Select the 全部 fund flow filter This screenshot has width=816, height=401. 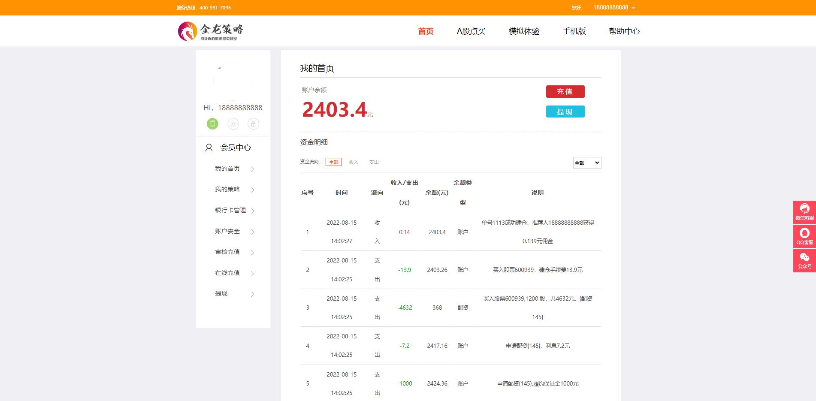[x=333, y=162]
